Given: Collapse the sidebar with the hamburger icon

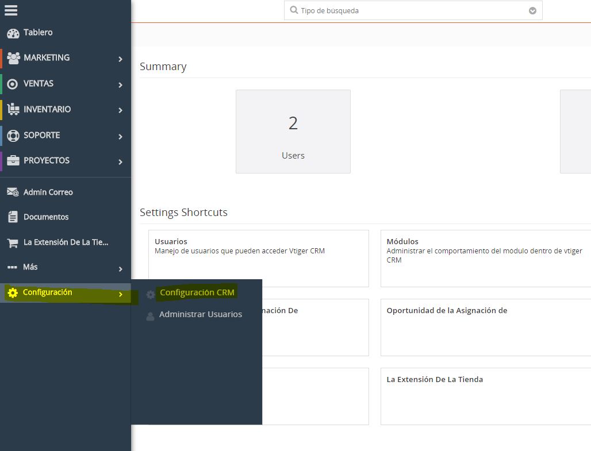Looking at the screenshot, I should pyautogui.click(x=11, y=10).
